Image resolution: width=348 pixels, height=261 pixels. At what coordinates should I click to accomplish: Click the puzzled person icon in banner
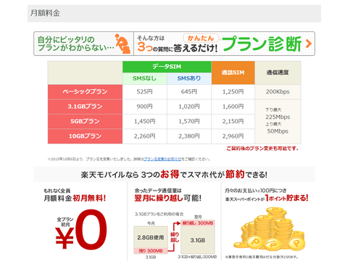(123, 43)
